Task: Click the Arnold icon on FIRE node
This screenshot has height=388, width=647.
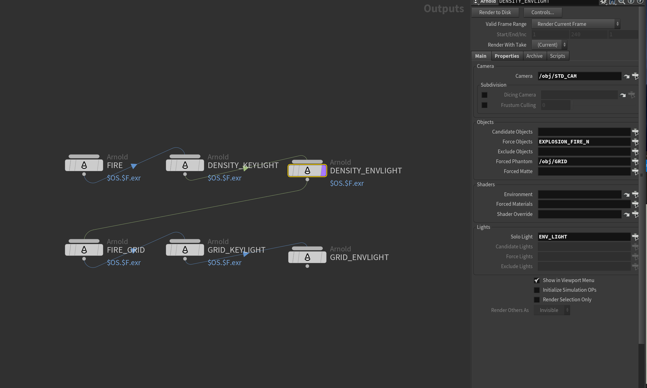Action: pyautogui.click(x=84, y=165)
